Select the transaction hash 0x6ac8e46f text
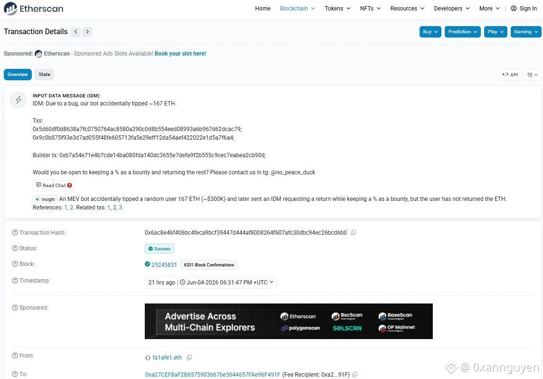This screenshot has height=379, width=543. (x=246, y=232)
